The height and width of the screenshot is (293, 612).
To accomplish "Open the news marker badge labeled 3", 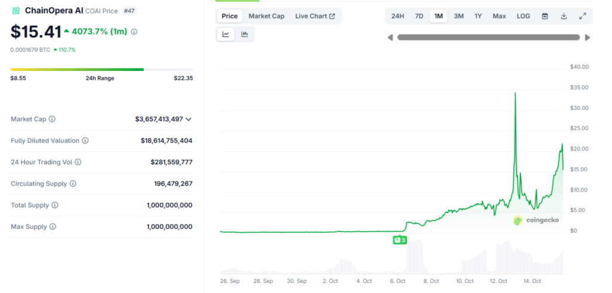I will [x=400, y=240].
